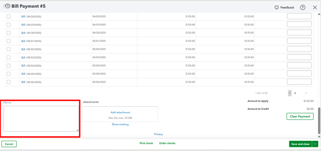This screenshot has width=321, height=151.
Task: Check the box for Bill 05/02/2025
Action: [9, 49]
